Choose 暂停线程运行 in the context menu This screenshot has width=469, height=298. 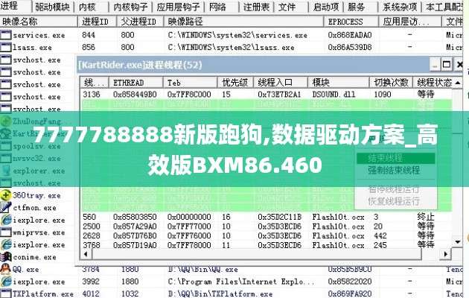point(394,189)
